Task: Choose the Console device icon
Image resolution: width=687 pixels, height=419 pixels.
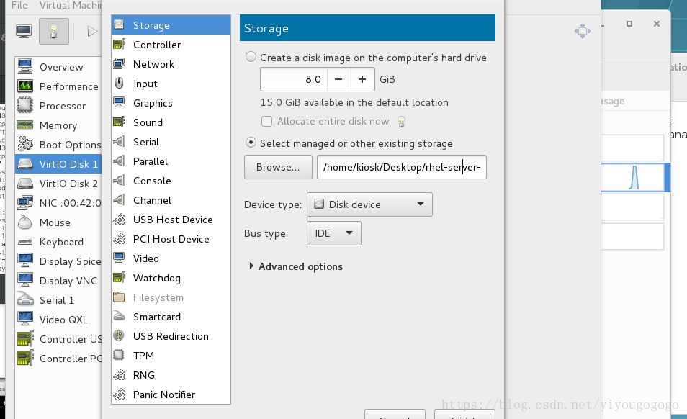Action: (119, 181)
